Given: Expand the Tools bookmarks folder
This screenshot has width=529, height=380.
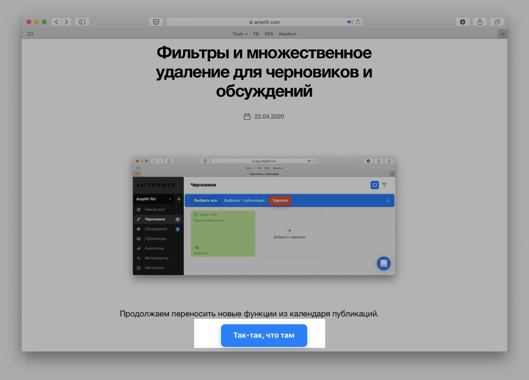Looking at the screenshot, I should point(240,34).
